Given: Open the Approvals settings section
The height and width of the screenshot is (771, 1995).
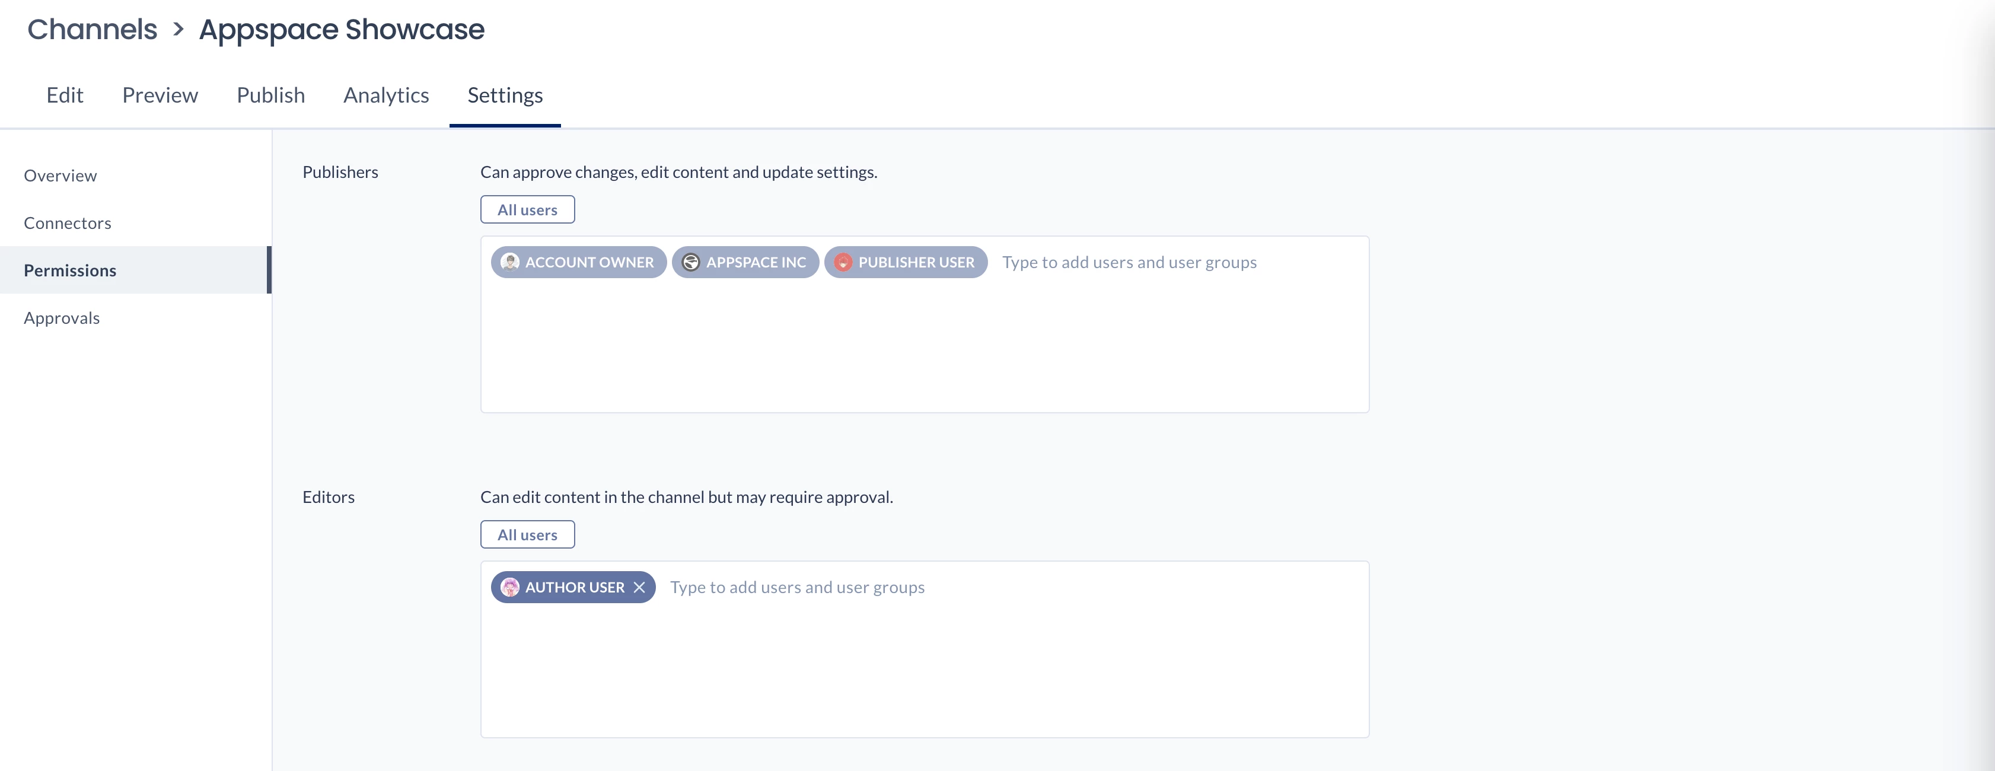Looking at the screenshot, I should pos(62,318).
